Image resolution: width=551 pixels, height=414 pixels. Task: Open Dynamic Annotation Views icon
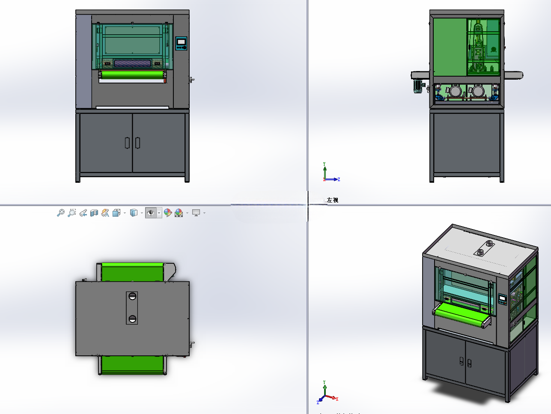point(105,213)
